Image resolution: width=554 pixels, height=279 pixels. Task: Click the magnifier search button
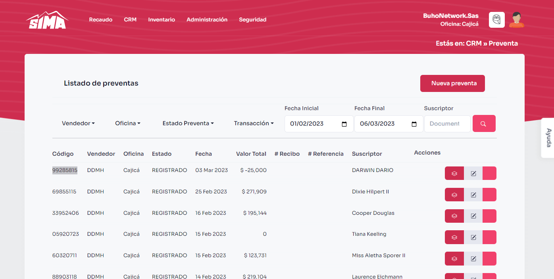tap(483, 124)
